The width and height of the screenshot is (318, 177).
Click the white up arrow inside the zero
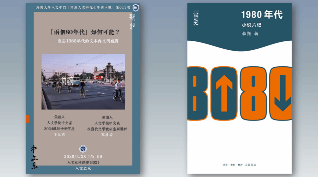(224, 93)
